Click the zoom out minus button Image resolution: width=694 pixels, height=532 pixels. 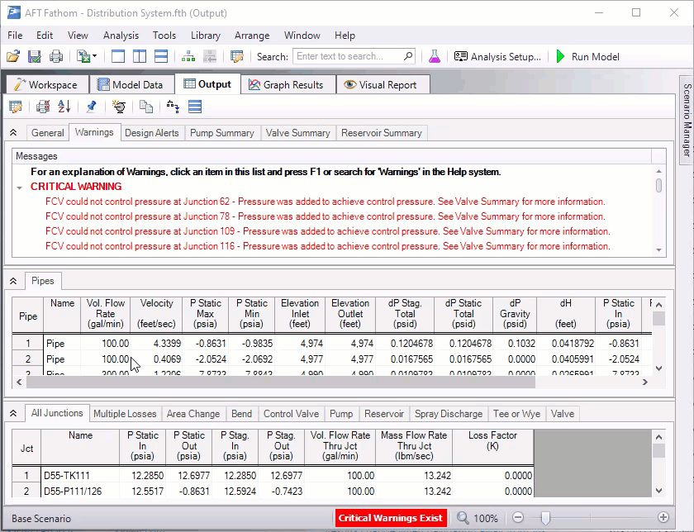coord(518,517)
